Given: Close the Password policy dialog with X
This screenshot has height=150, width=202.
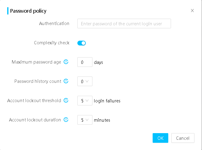Looking at the screenshot, I should click(x=192, y=11).
